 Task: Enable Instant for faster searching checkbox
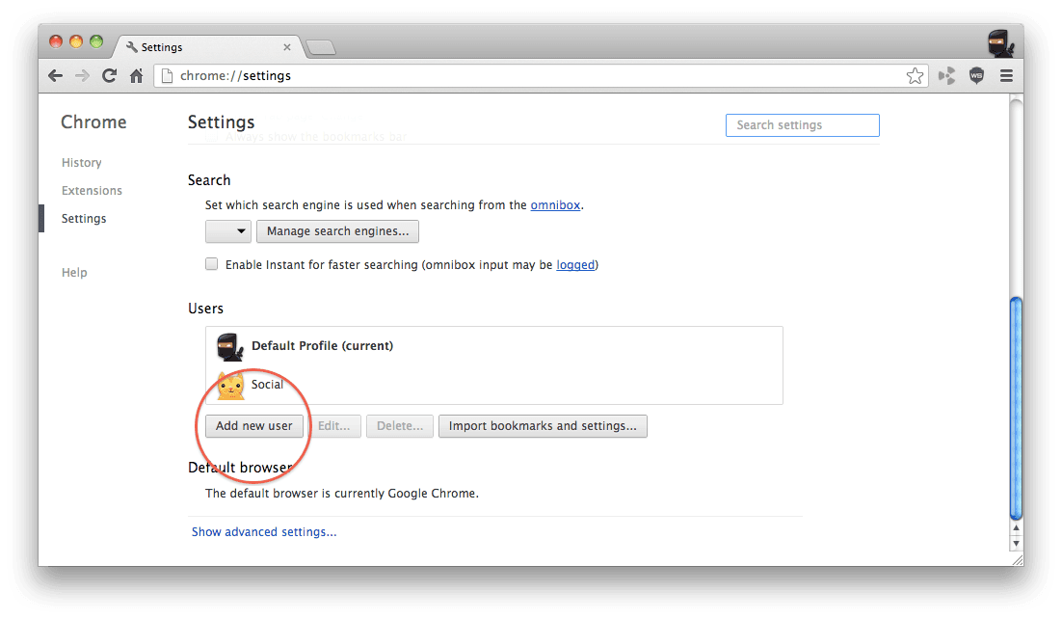click(212, 264)
